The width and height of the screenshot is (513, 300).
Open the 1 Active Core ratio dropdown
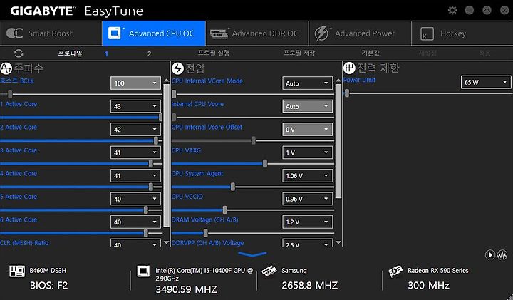coord(135,106)
